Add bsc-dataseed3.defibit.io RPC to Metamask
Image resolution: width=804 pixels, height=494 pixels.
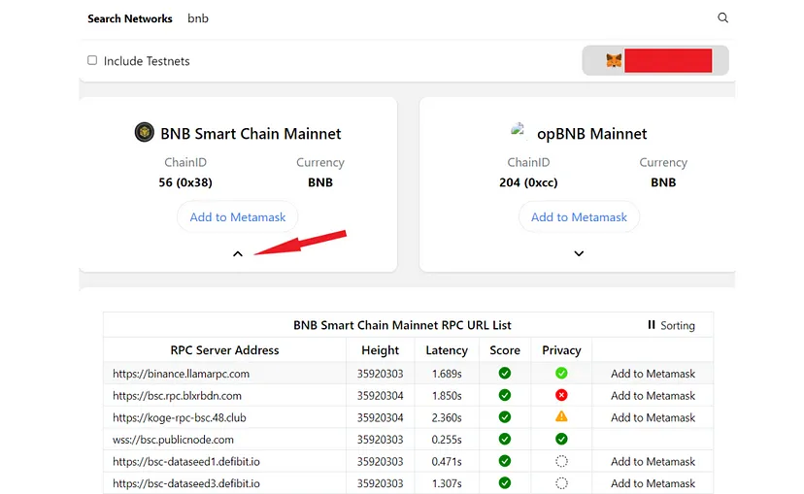(x=653, y=483)
